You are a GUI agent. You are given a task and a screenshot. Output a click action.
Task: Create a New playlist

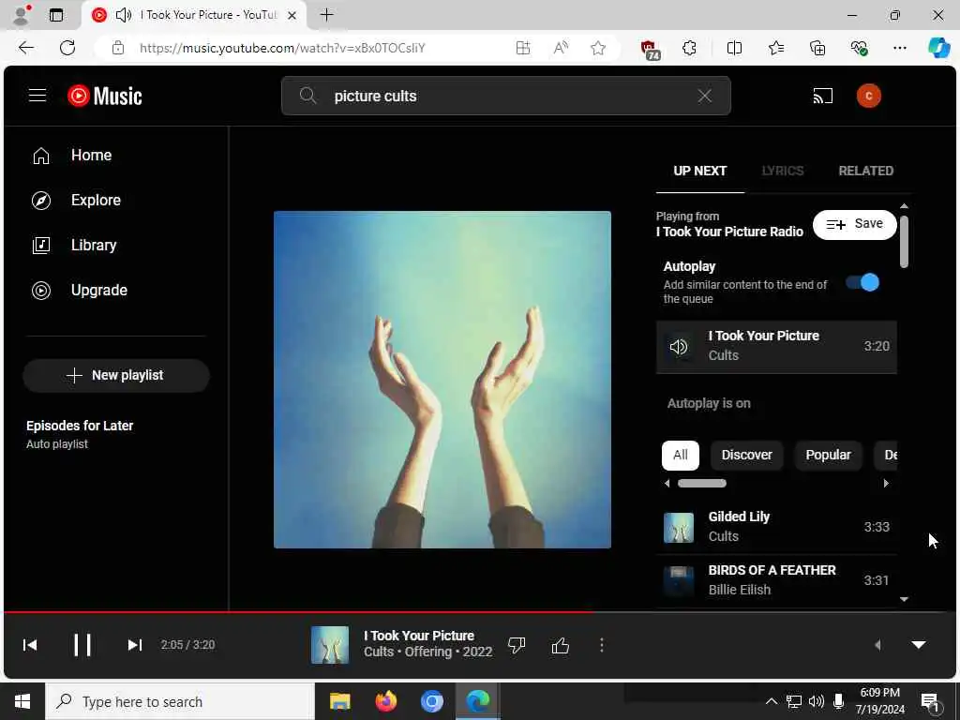point(115,375)
